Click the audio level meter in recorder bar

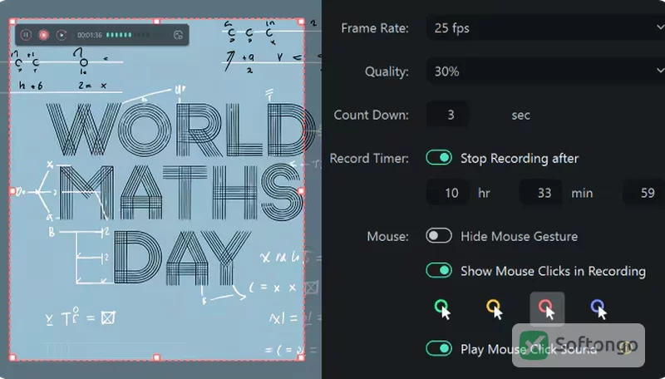(x=127, y=35)
